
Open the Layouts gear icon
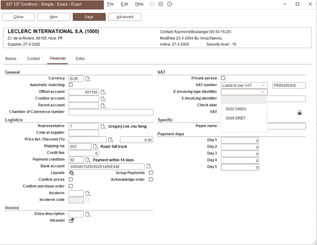point(71,173)
